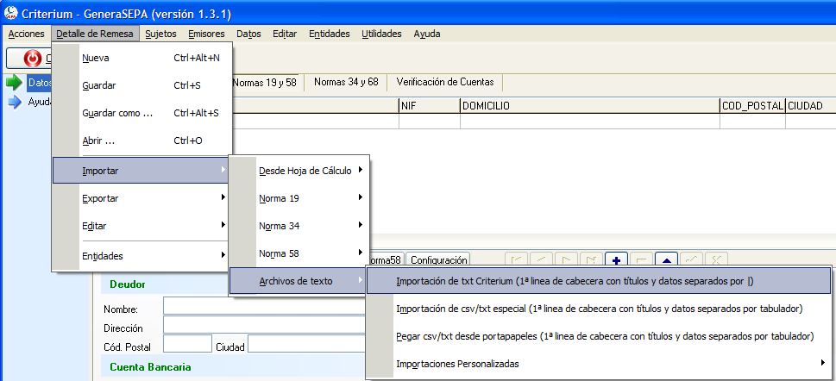836x381 pixels.
Task: Click the checkmark post-edit navigator button
Action: [692, 259]
